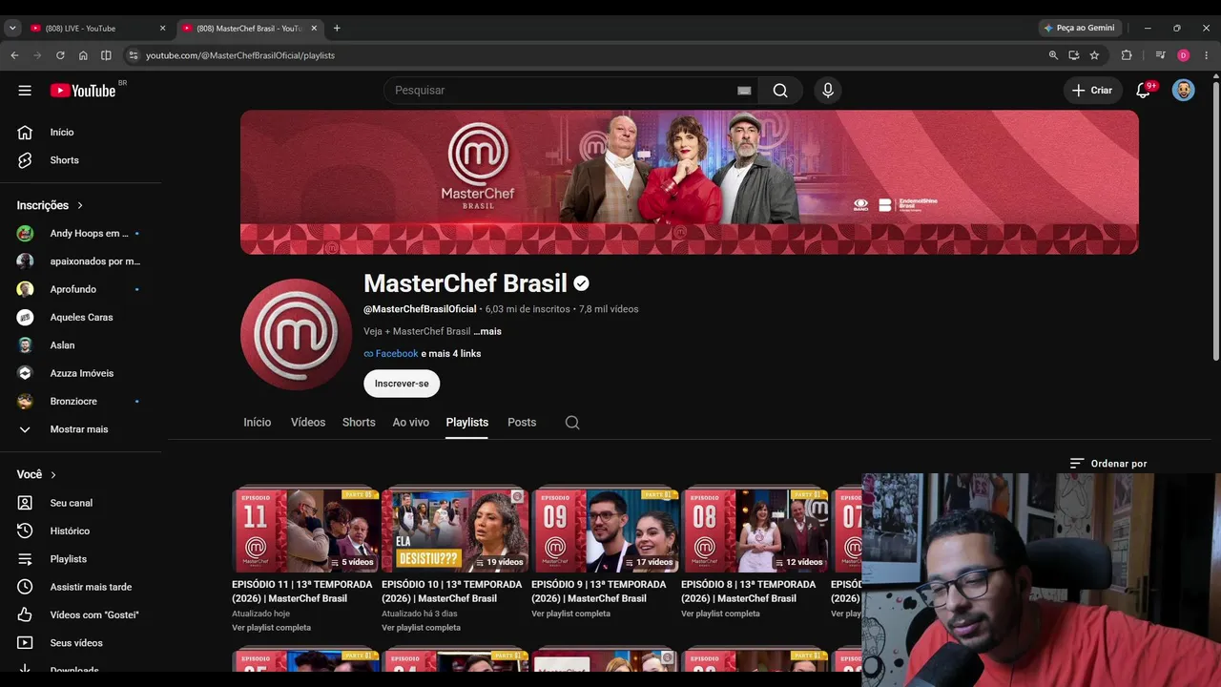Expand the Você section header
The height and width of the screenshot is (687, 1221).
pos(37,474)
